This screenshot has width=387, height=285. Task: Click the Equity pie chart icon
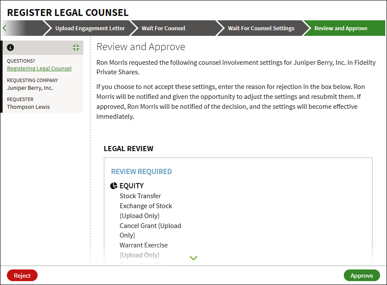tap(114, 186)
